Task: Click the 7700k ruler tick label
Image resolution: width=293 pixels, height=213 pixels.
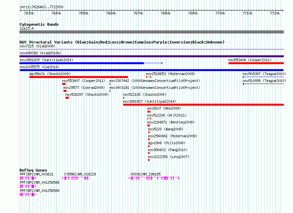Action: tap(220, 13)
